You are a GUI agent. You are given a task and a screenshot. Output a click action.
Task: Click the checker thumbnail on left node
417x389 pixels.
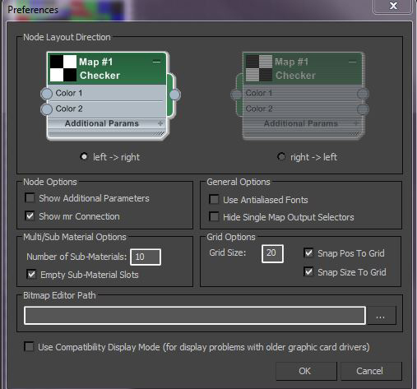[x=63, y=68]
